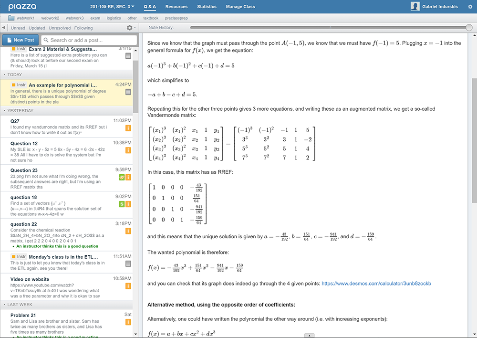Click green instructor-answer icon on Question 23

click(122, 178)
